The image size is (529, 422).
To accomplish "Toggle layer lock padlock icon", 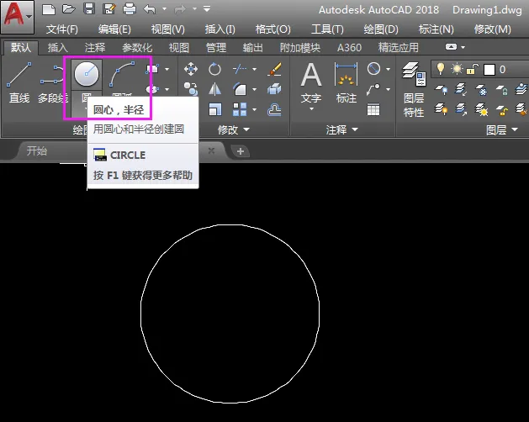I will coord(473,69).
